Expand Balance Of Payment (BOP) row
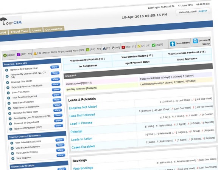 (x=11, y=129)
